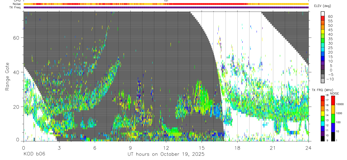Screen dimensions: 347x160
Task: Click the '24' tick on the UT hours axis
Action: coord(308,148)
